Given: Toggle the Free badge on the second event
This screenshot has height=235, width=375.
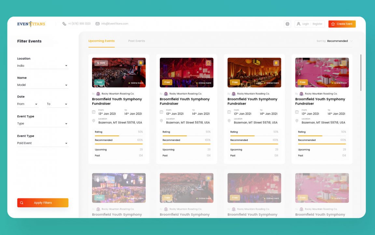Looking at the screenshot, I should tap(167, 82).
